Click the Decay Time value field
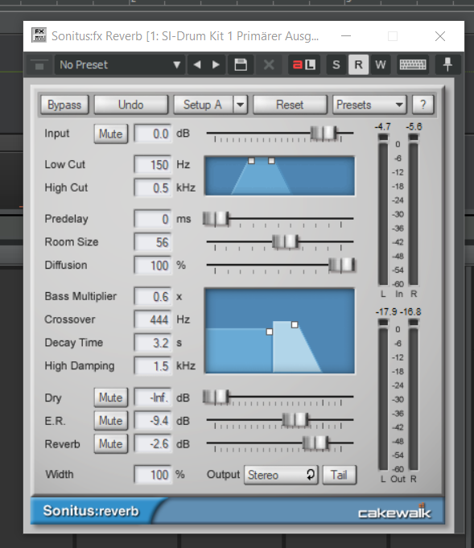 pyautogui.click(x=153, y=343)
